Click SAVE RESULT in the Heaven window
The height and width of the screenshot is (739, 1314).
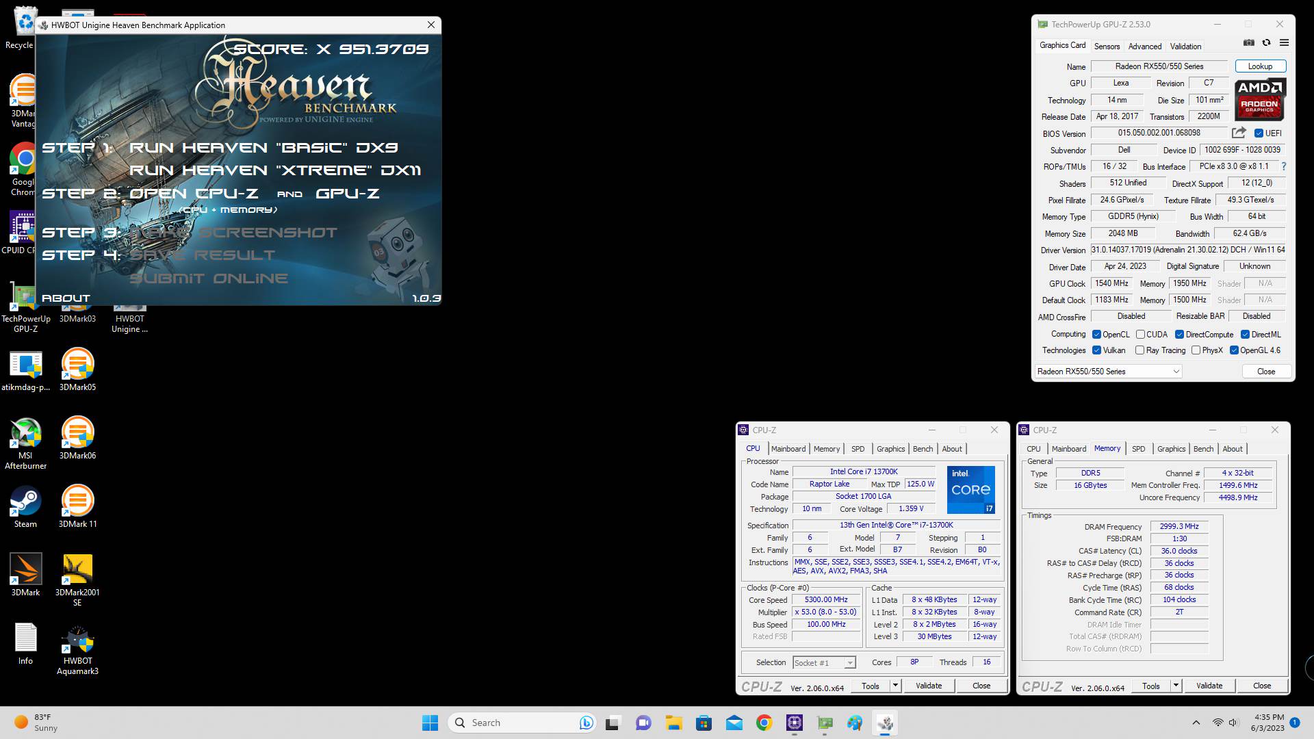(202, 255)
